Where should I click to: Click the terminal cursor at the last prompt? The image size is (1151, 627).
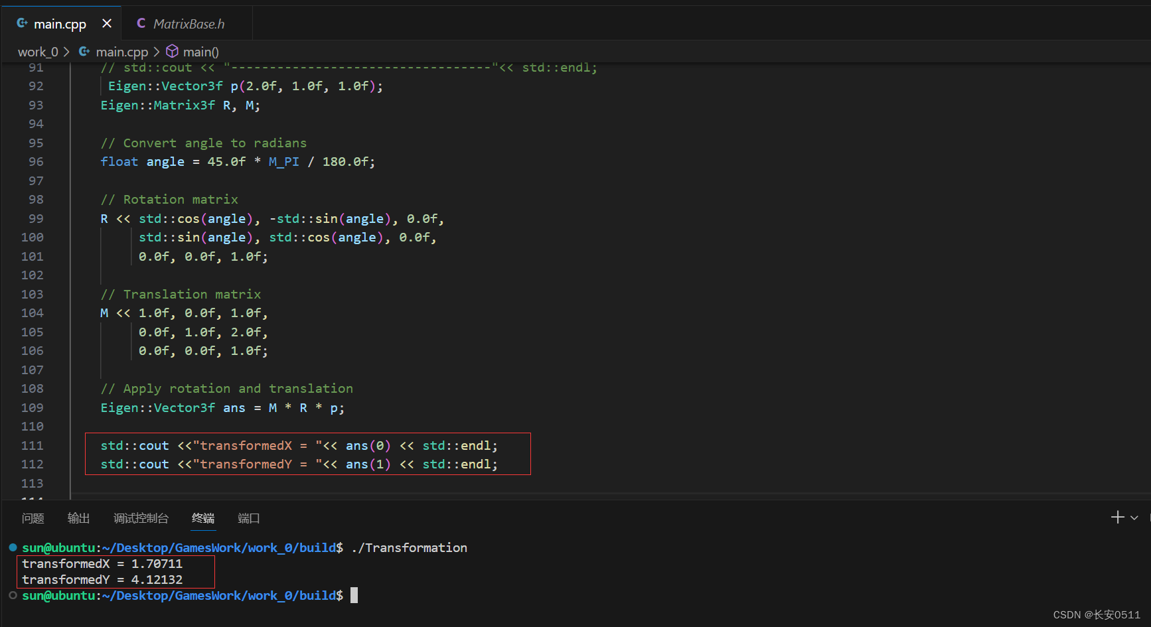click(x=354, y=595)
